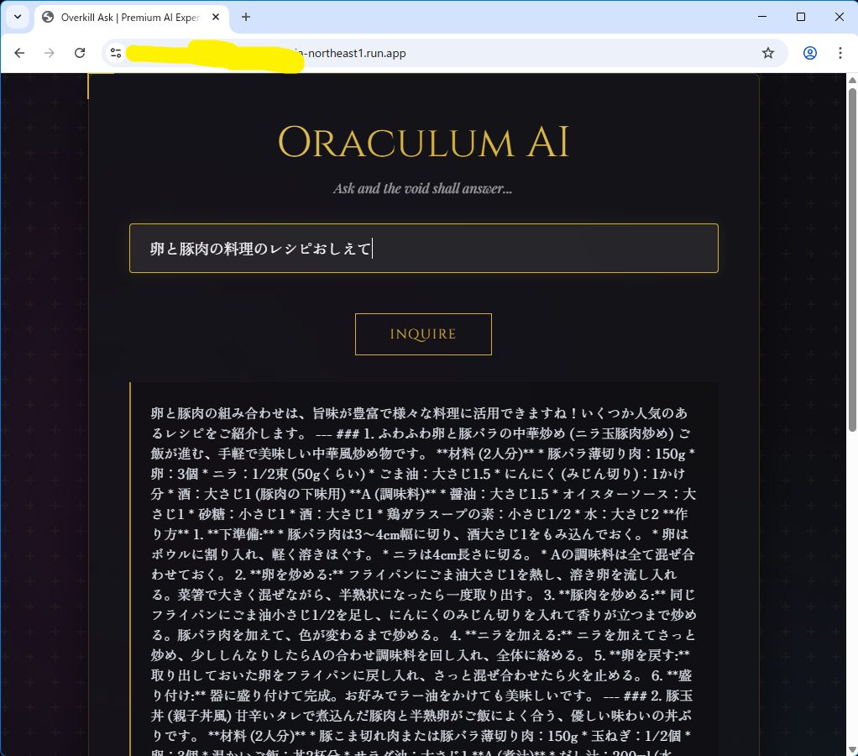This screenshot has width=858, height=756.
Task: Select the Overkill Ask browser tab
Action: coord(130,17)
